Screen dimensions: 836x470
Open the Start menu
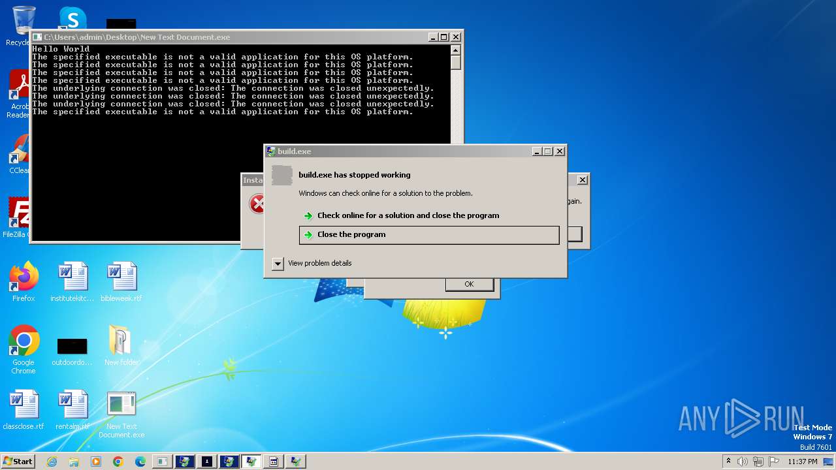coord(18,462)
